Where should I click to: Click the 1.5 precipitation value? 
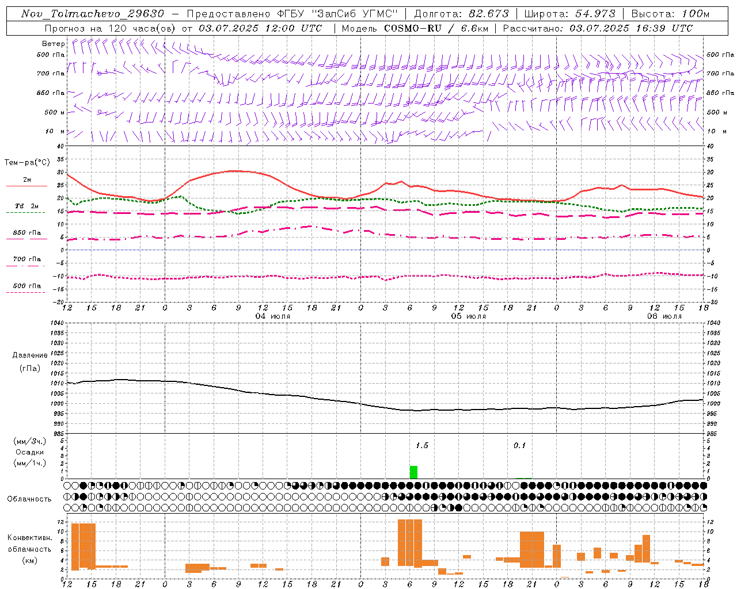422,445
